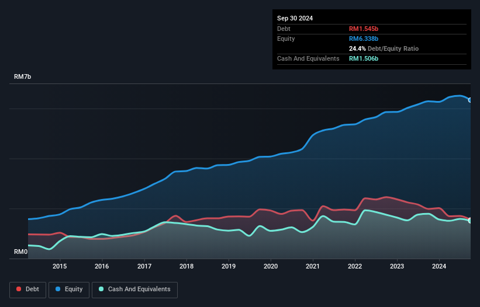Click the red Debt legend dot

click(19, 289)
